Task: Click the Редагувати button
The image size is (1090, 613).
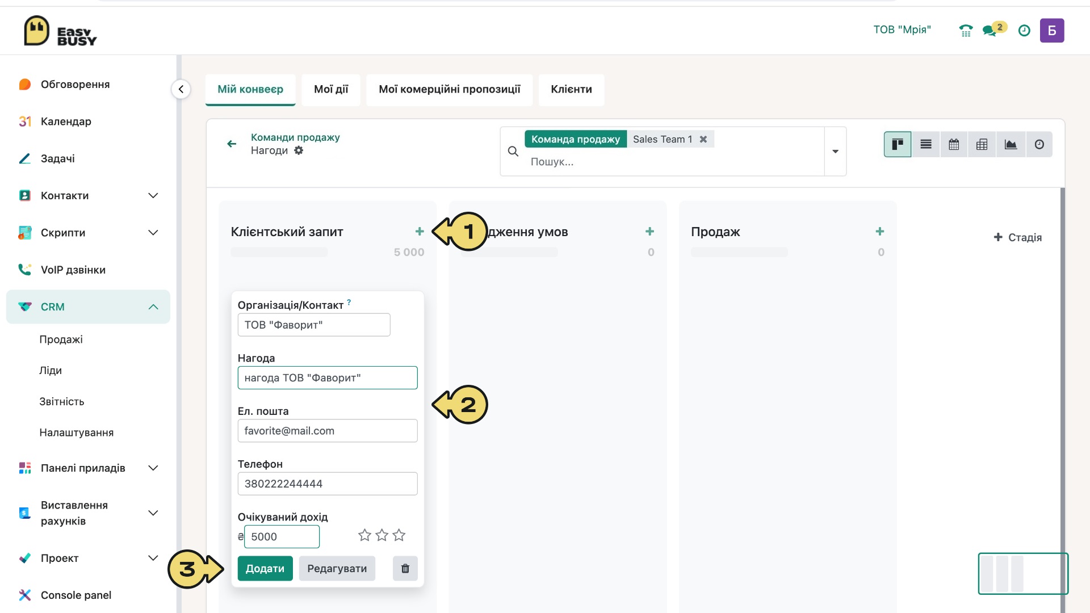Action: [x=337, y=569]
